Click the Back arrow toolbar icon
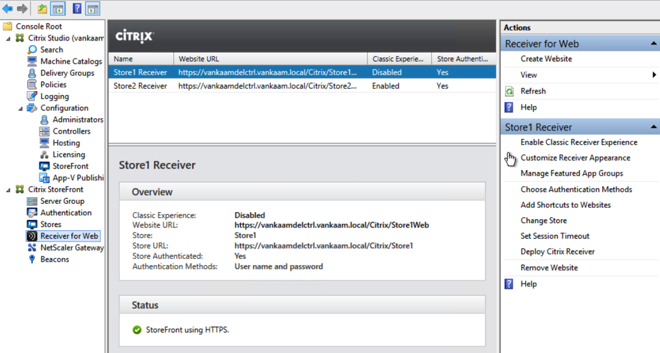Viewport: 660px width, 353px height. [8, 8]
